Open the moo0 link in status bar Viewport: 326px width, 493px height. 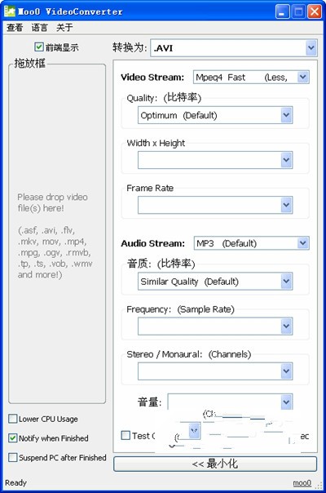click(x=302, y=483)
